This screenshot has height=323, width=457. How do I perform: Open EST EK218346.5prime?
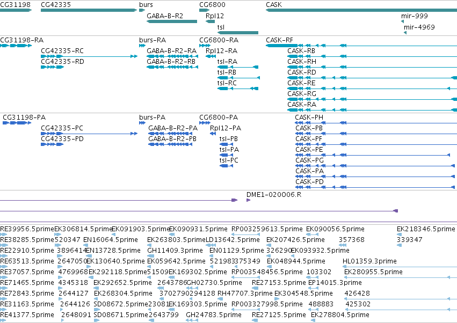426,229
